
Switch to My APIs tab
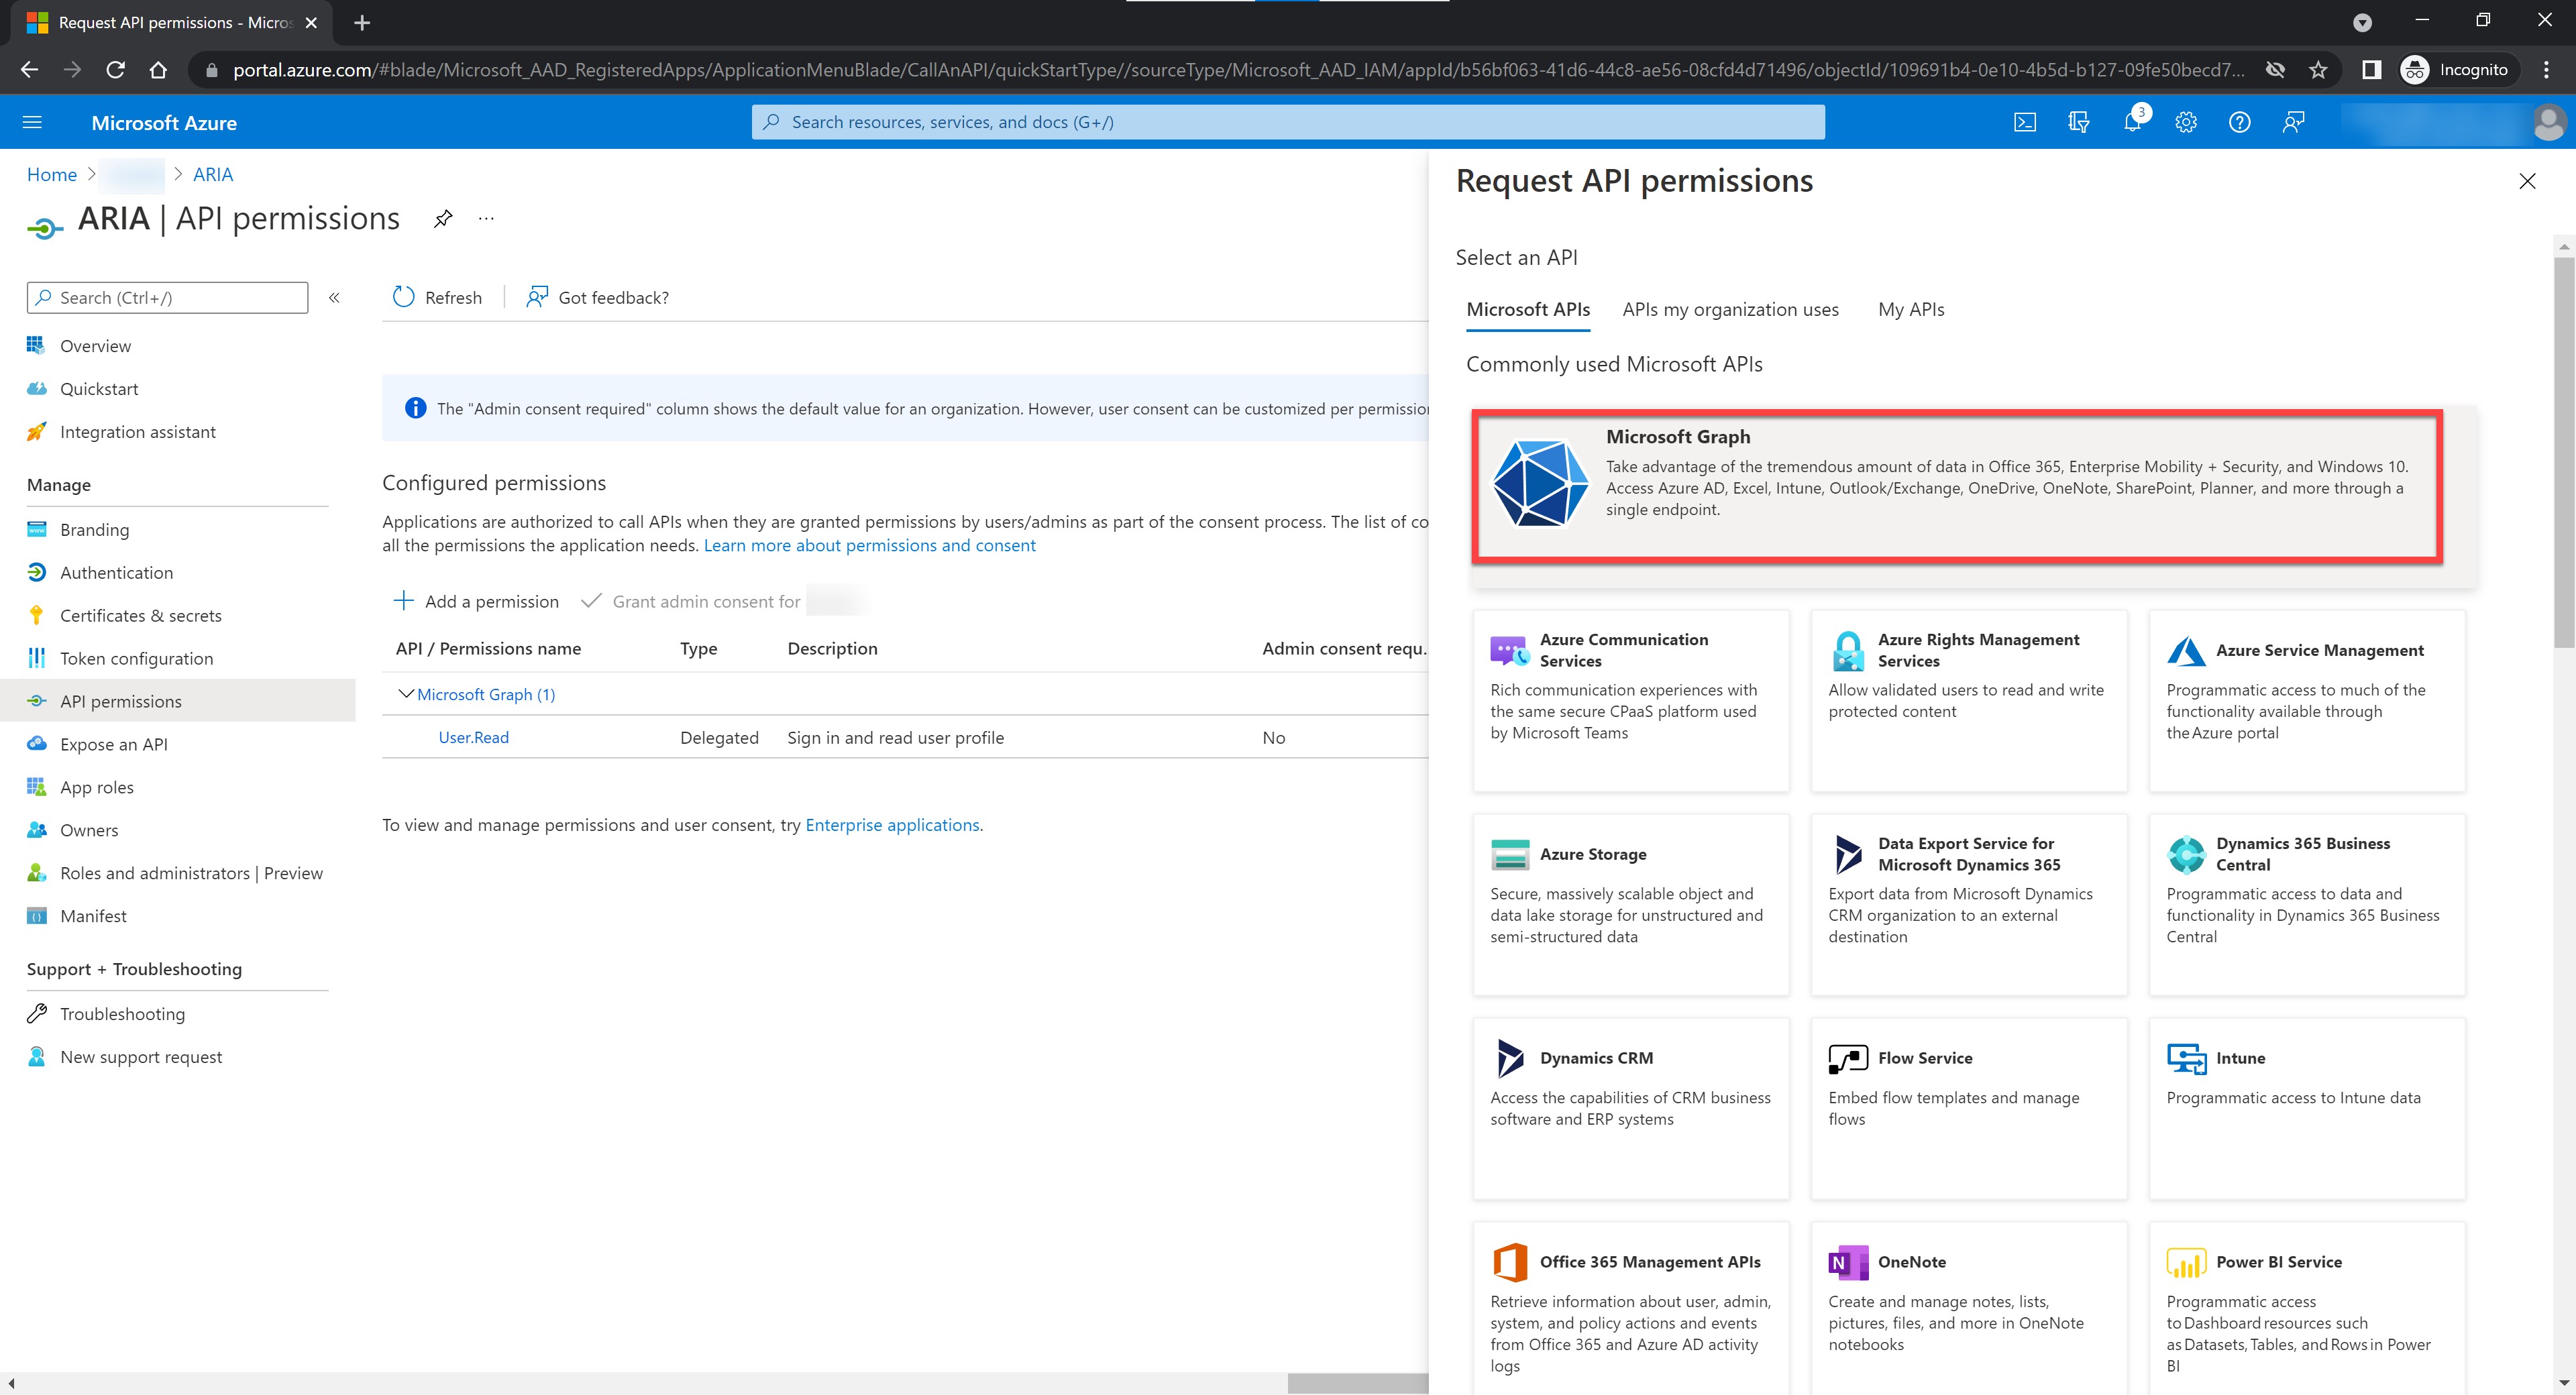(x=1911, y=309)
